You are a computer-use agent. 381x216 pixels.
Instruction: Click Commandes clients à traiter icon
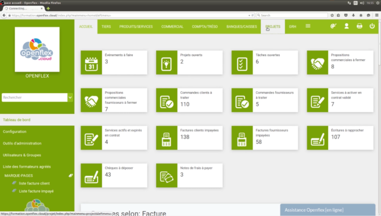click(167, 100)
